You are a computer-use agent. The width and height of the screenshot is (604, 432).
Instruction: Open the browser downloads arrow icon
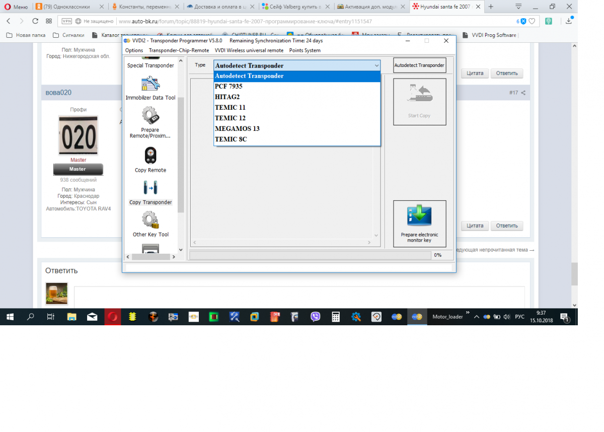pyautogui.click(x=569, y=21)
